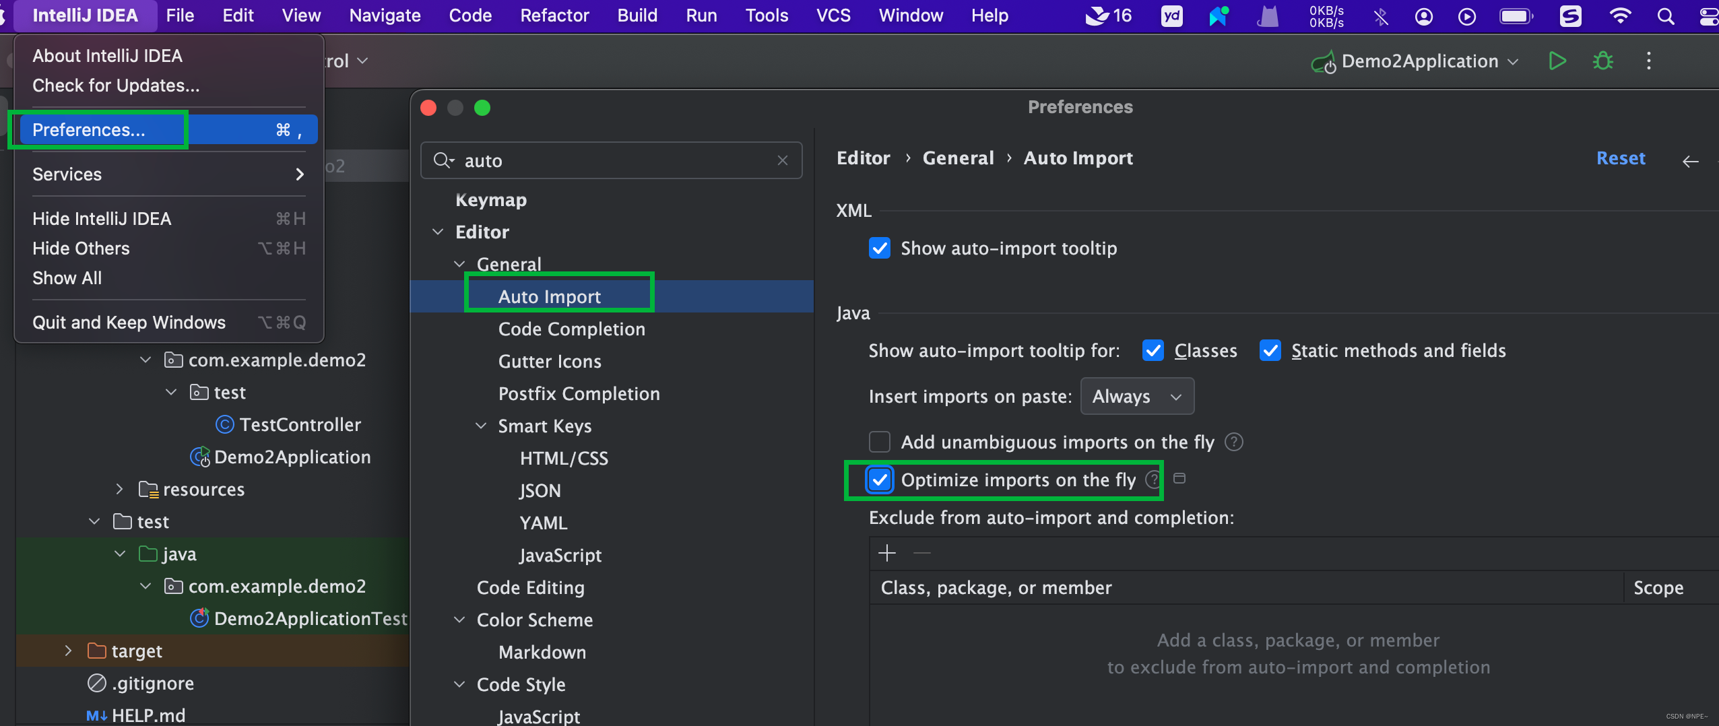Click the settings search field containing auto
Viewport: 1719px width, 726px height.
coord(611,160)
